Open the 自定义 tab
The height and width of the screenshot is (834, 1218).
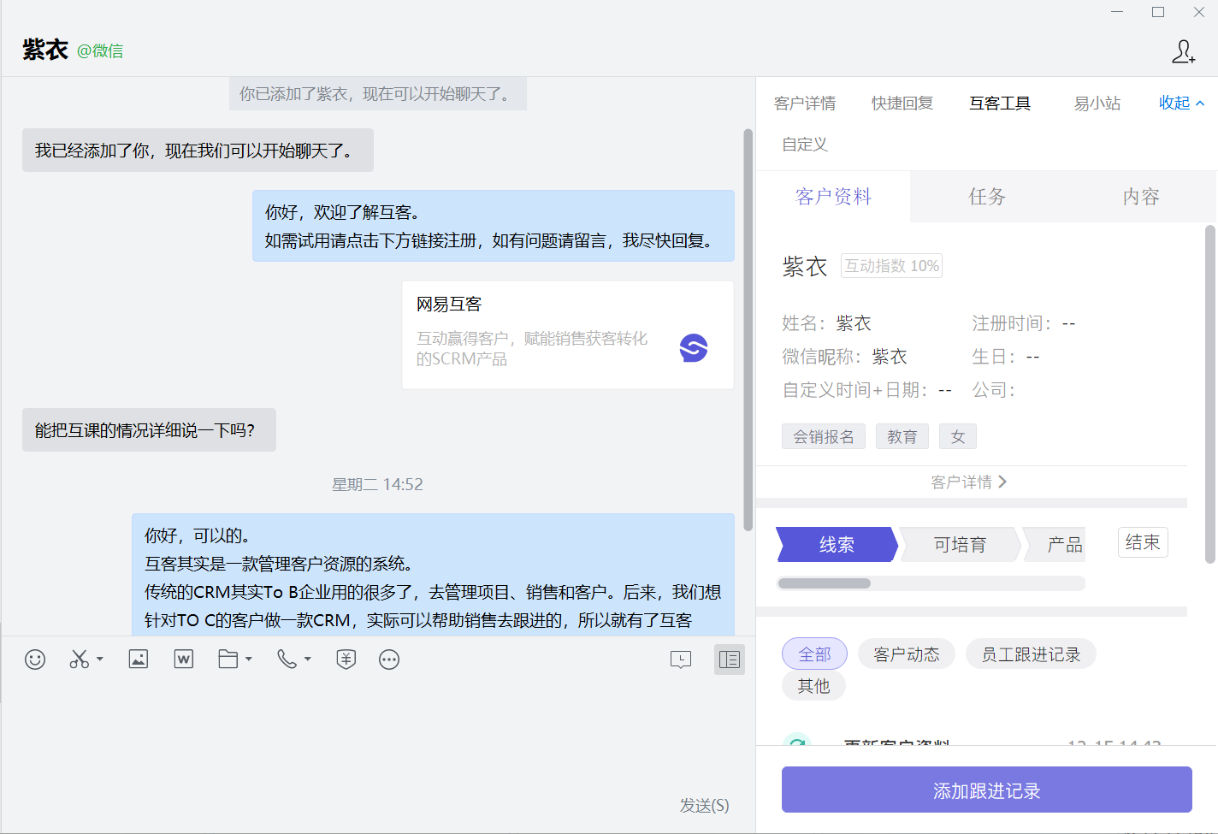[x=805, y=145]
